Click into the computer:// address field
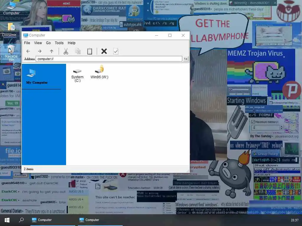This screenshot has width=302, height=226. tap(109, 59)
